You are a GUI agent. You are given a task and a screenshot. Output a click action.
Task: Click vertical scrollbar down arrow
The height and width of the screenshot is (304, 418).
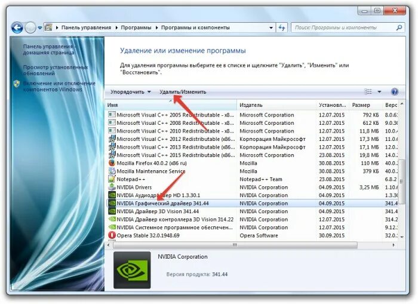coord(402,237)
